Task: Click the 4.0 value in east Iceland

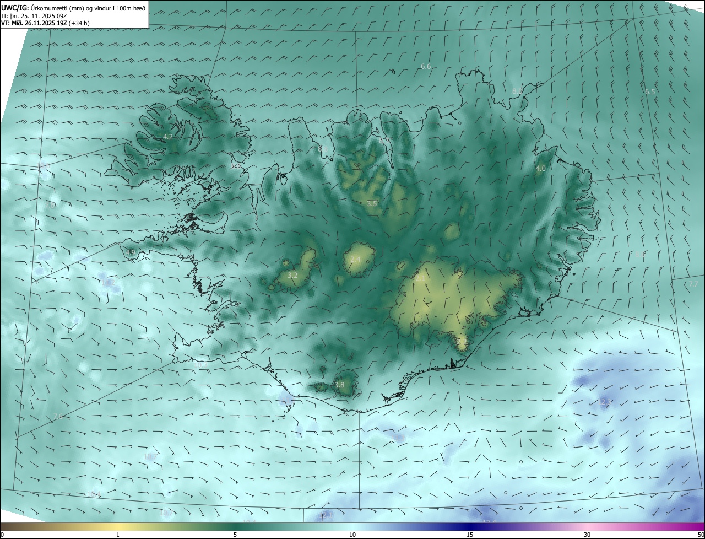Action: click(541, 168)
